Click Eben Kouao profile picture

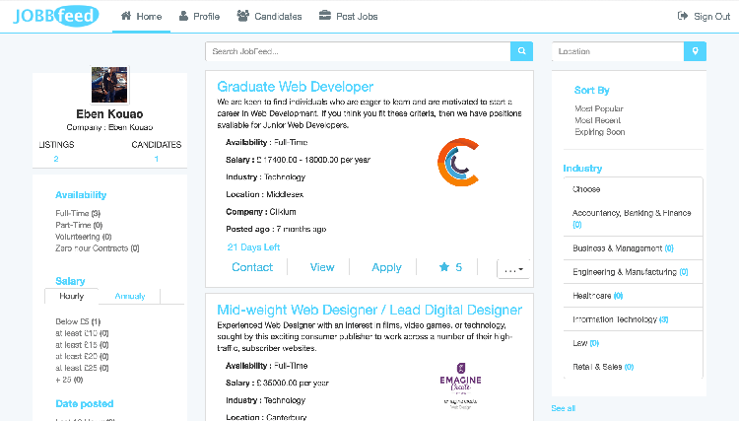[x=109, y=84]
